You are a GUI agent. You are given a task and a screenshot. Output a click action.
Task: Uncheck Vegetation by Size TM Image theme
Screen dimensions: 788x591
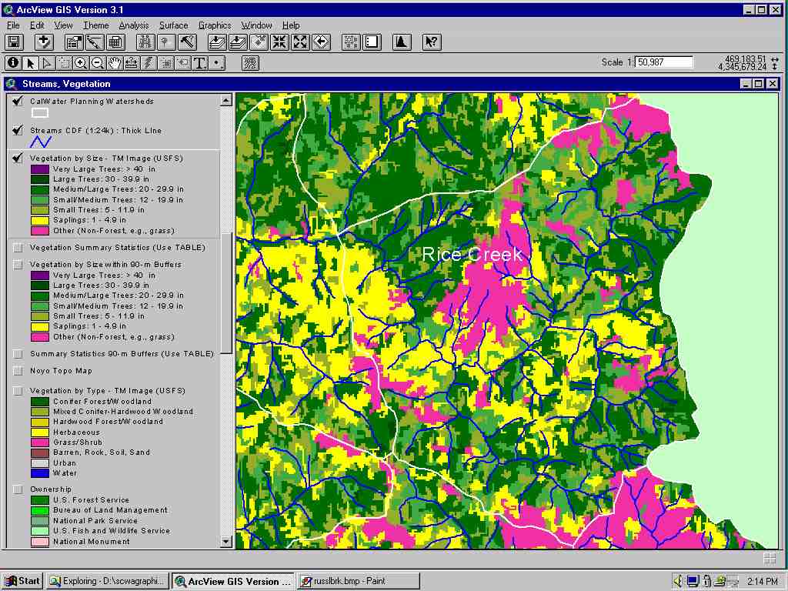click(x=18, y=159)
